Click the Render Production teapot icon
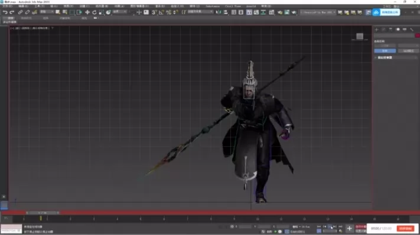Image resolution: width=420 pixels, height=235 pixels. tap(294, 12)
